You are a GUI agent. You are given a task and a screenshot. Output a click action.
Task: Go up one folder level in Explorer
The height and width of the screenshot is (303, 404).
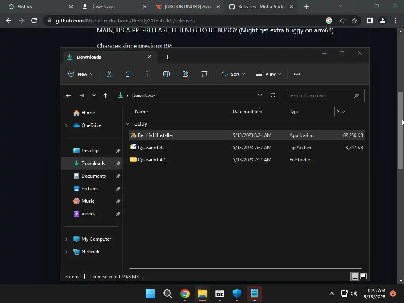tap(105, 95)
